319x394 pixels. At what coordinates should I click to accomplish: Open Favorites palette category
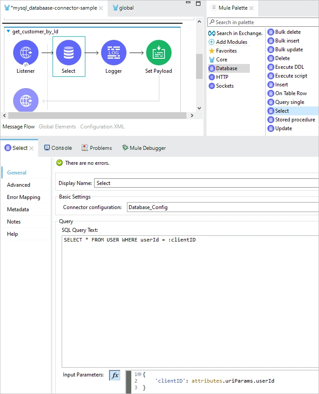(223, 51)
